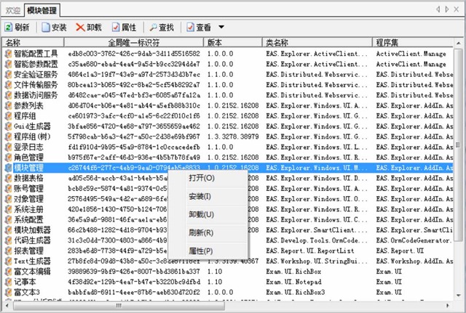Switch to the 欢迎 tab
Viewport: 466px width, 313px height.
tap(12, 10)
